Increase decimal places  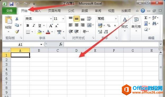[x=100, y=32]
